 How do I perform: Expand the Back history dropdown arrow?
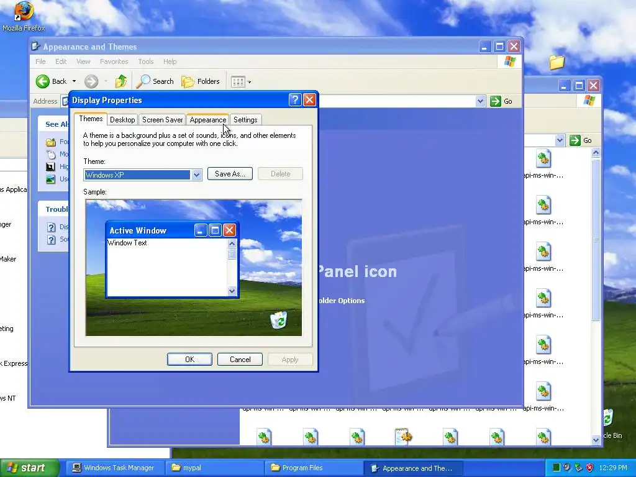point(74,81)
